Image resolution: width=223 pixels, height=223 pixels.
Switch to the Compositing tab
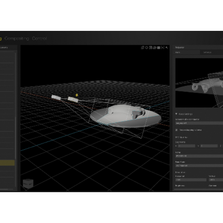tap(17, 38)
